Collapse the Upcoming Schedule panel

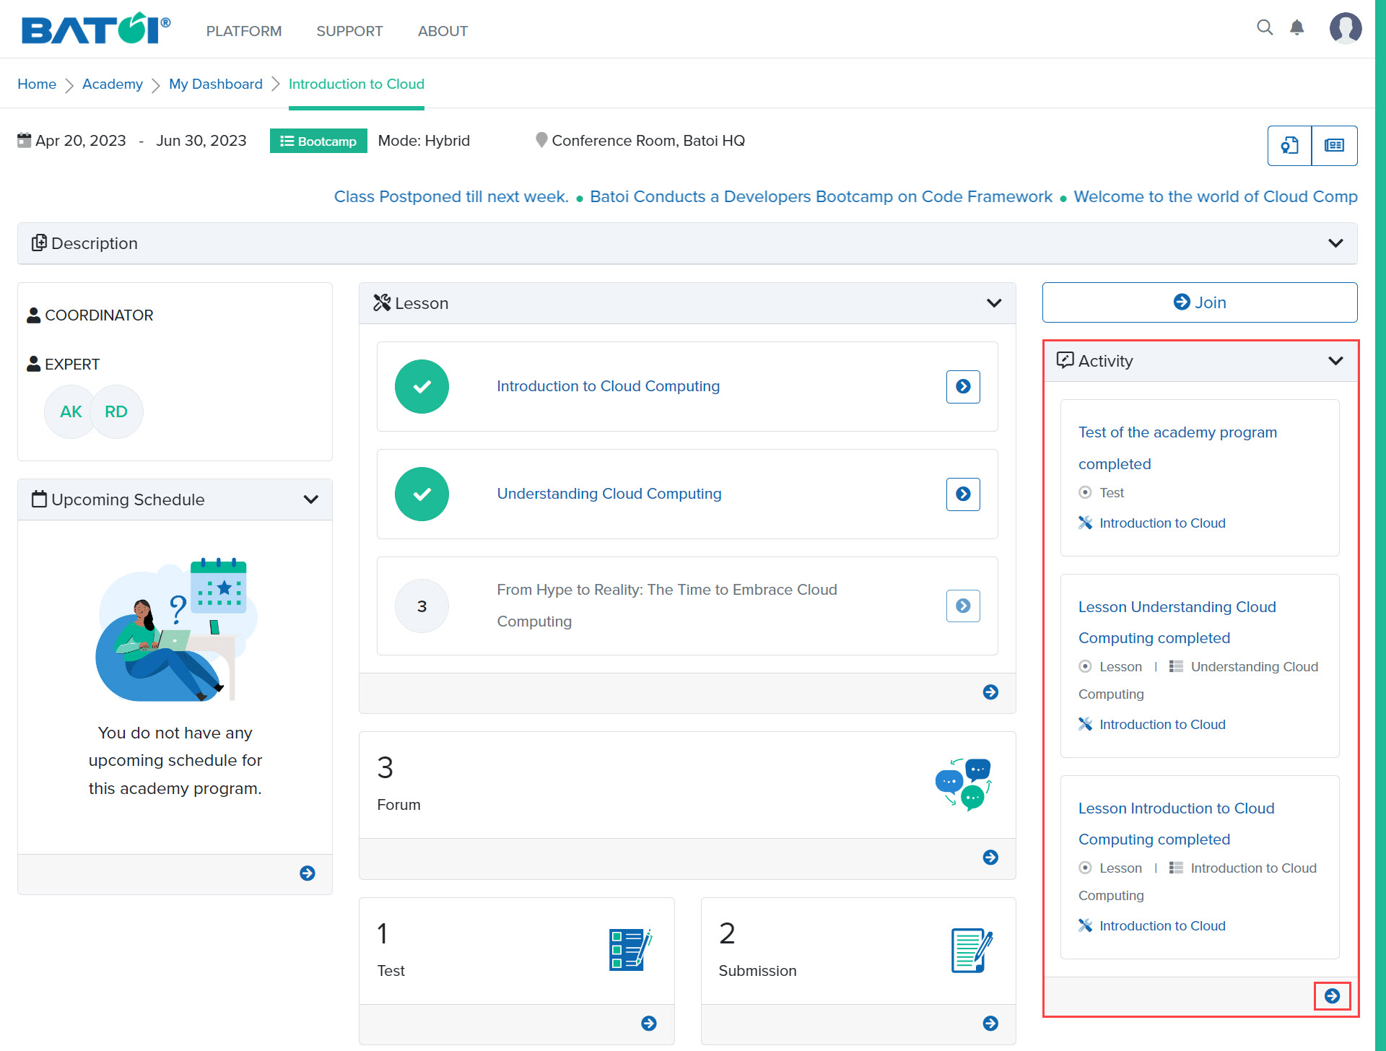[x=310, y=500]
